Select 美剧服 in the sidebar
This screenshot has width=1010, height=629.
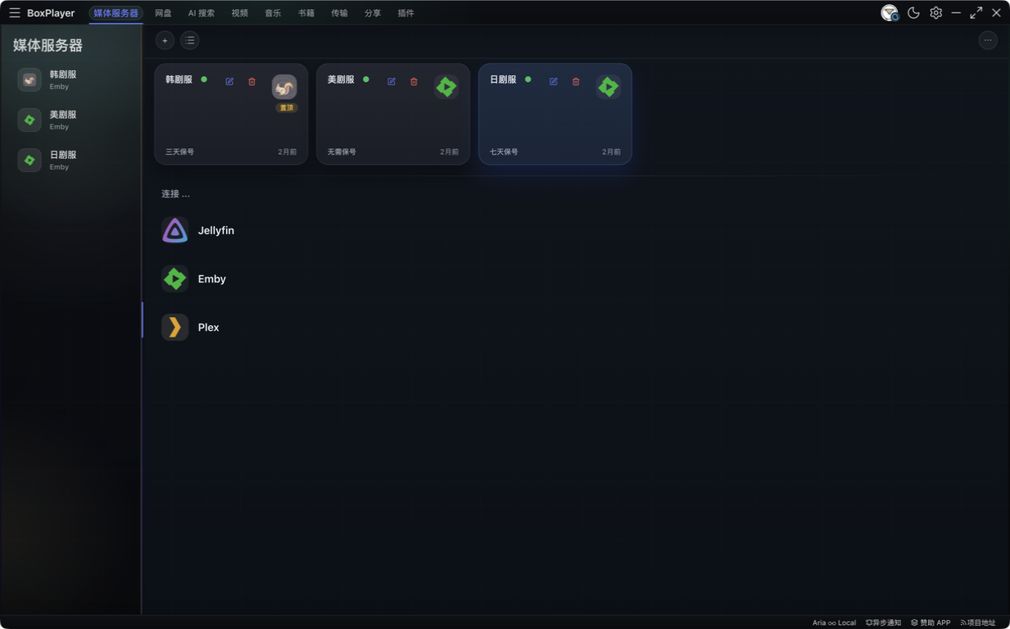(x=70, y=120)
